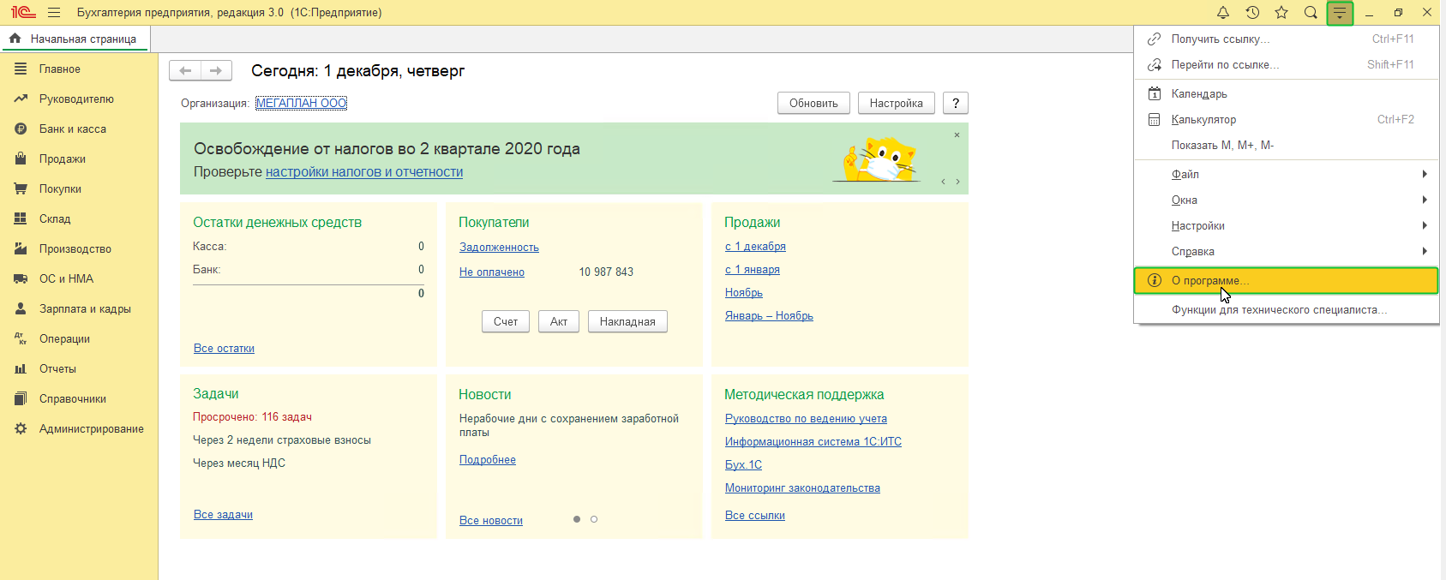Click the navigation back arrow

click(x=185, y=71)
